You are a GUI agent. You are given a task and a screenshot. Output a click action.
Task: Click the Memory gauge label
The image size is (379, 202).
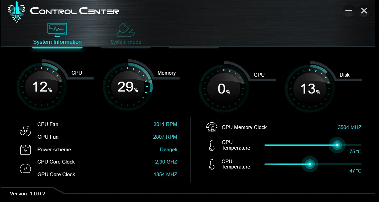click(x=167, y=73)
